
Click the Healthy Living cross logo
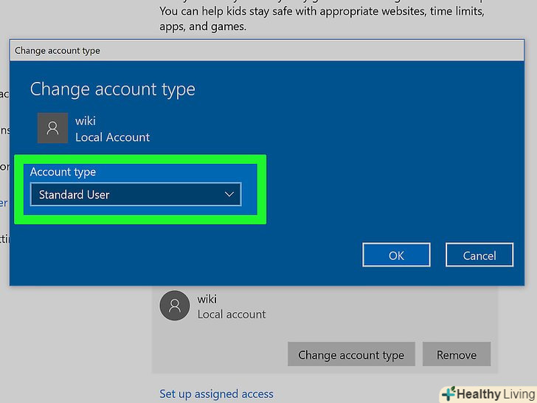[449, 393]
